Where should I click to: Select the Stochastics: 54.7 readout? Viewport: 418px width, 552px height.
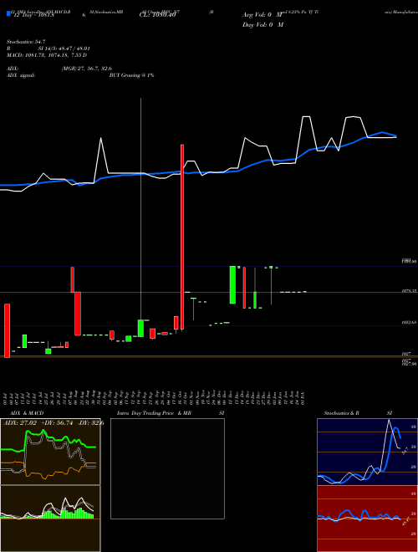click(x=24, y=42)
